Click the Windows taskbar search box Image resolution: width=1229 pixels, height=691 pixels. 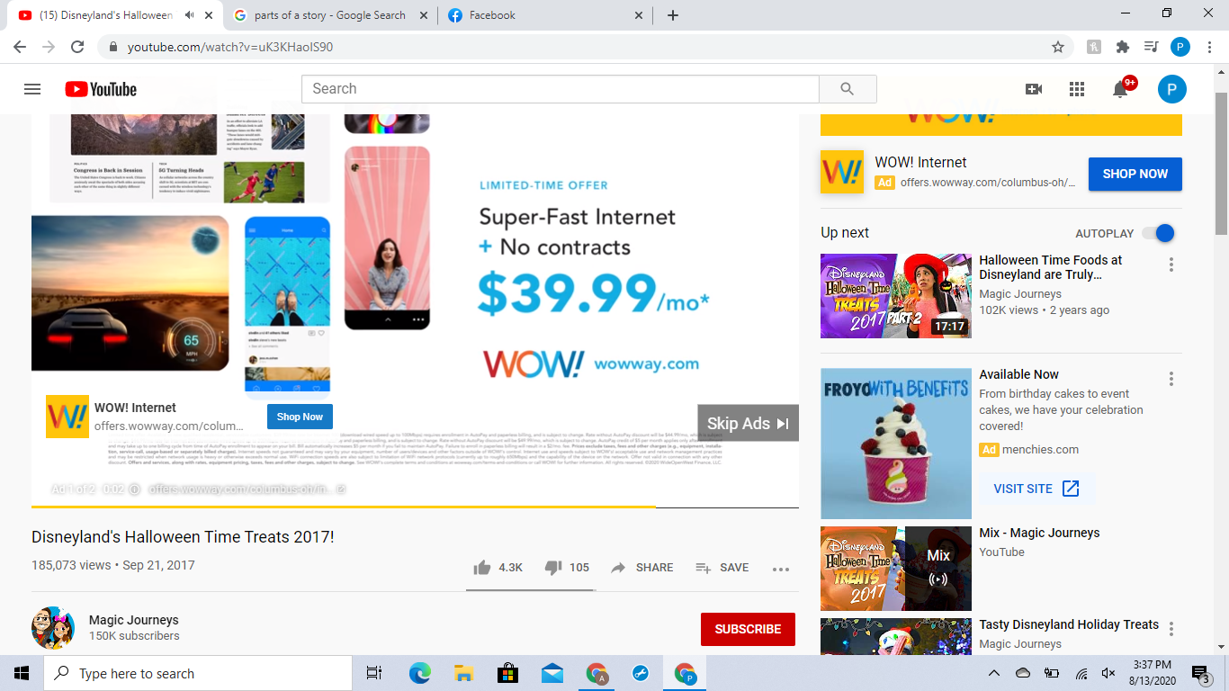[x=198, y=673]
